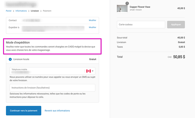Click the quantity badge on vase thumbnail
The width and height of the screenshot is (195, 118).
127,3
